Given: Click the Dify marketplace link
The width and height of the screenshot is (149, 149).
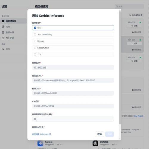Looking at the screenshot, I should pyautogui.click(x=138, y=116).
